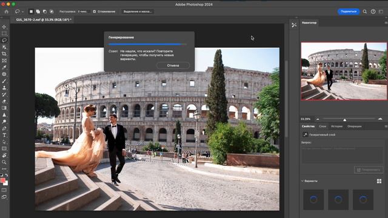The width and height of the screenshot is (388, 218).
Task: Select the Frame tool
Action: click(4, 61)
